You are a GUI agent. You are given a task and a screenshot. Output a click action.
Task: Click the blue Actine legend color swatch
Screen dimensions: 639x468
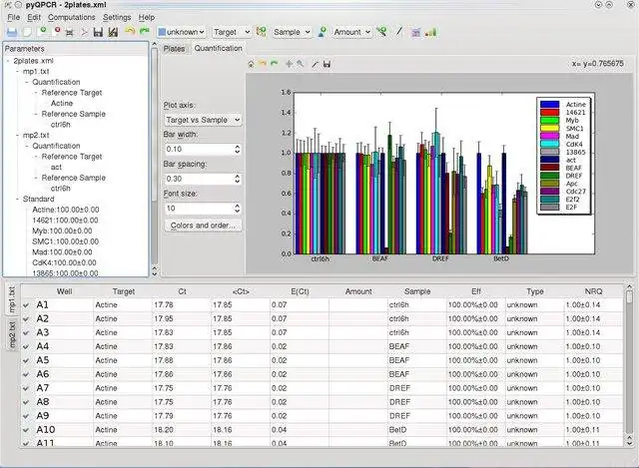[x=548, y=104]
